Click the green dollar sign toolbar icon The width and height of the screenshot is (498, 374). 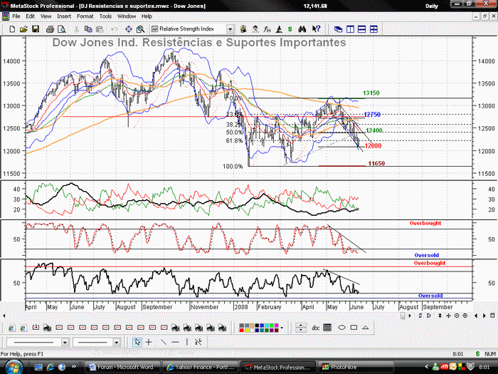click(x=290, y=29)
